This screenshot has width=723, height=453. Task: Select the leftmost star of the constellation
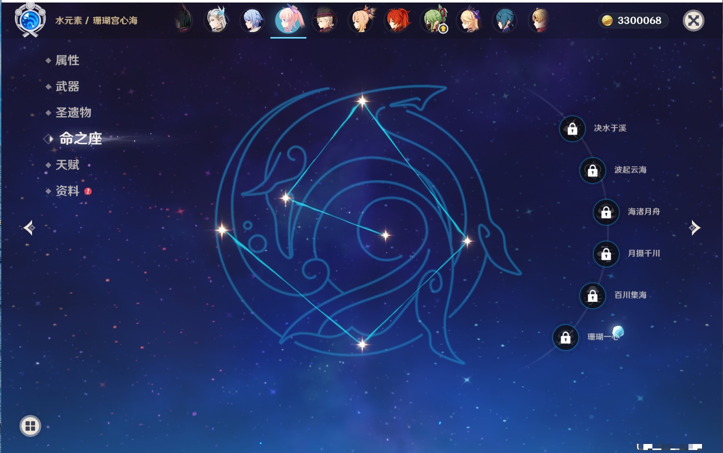222,230
